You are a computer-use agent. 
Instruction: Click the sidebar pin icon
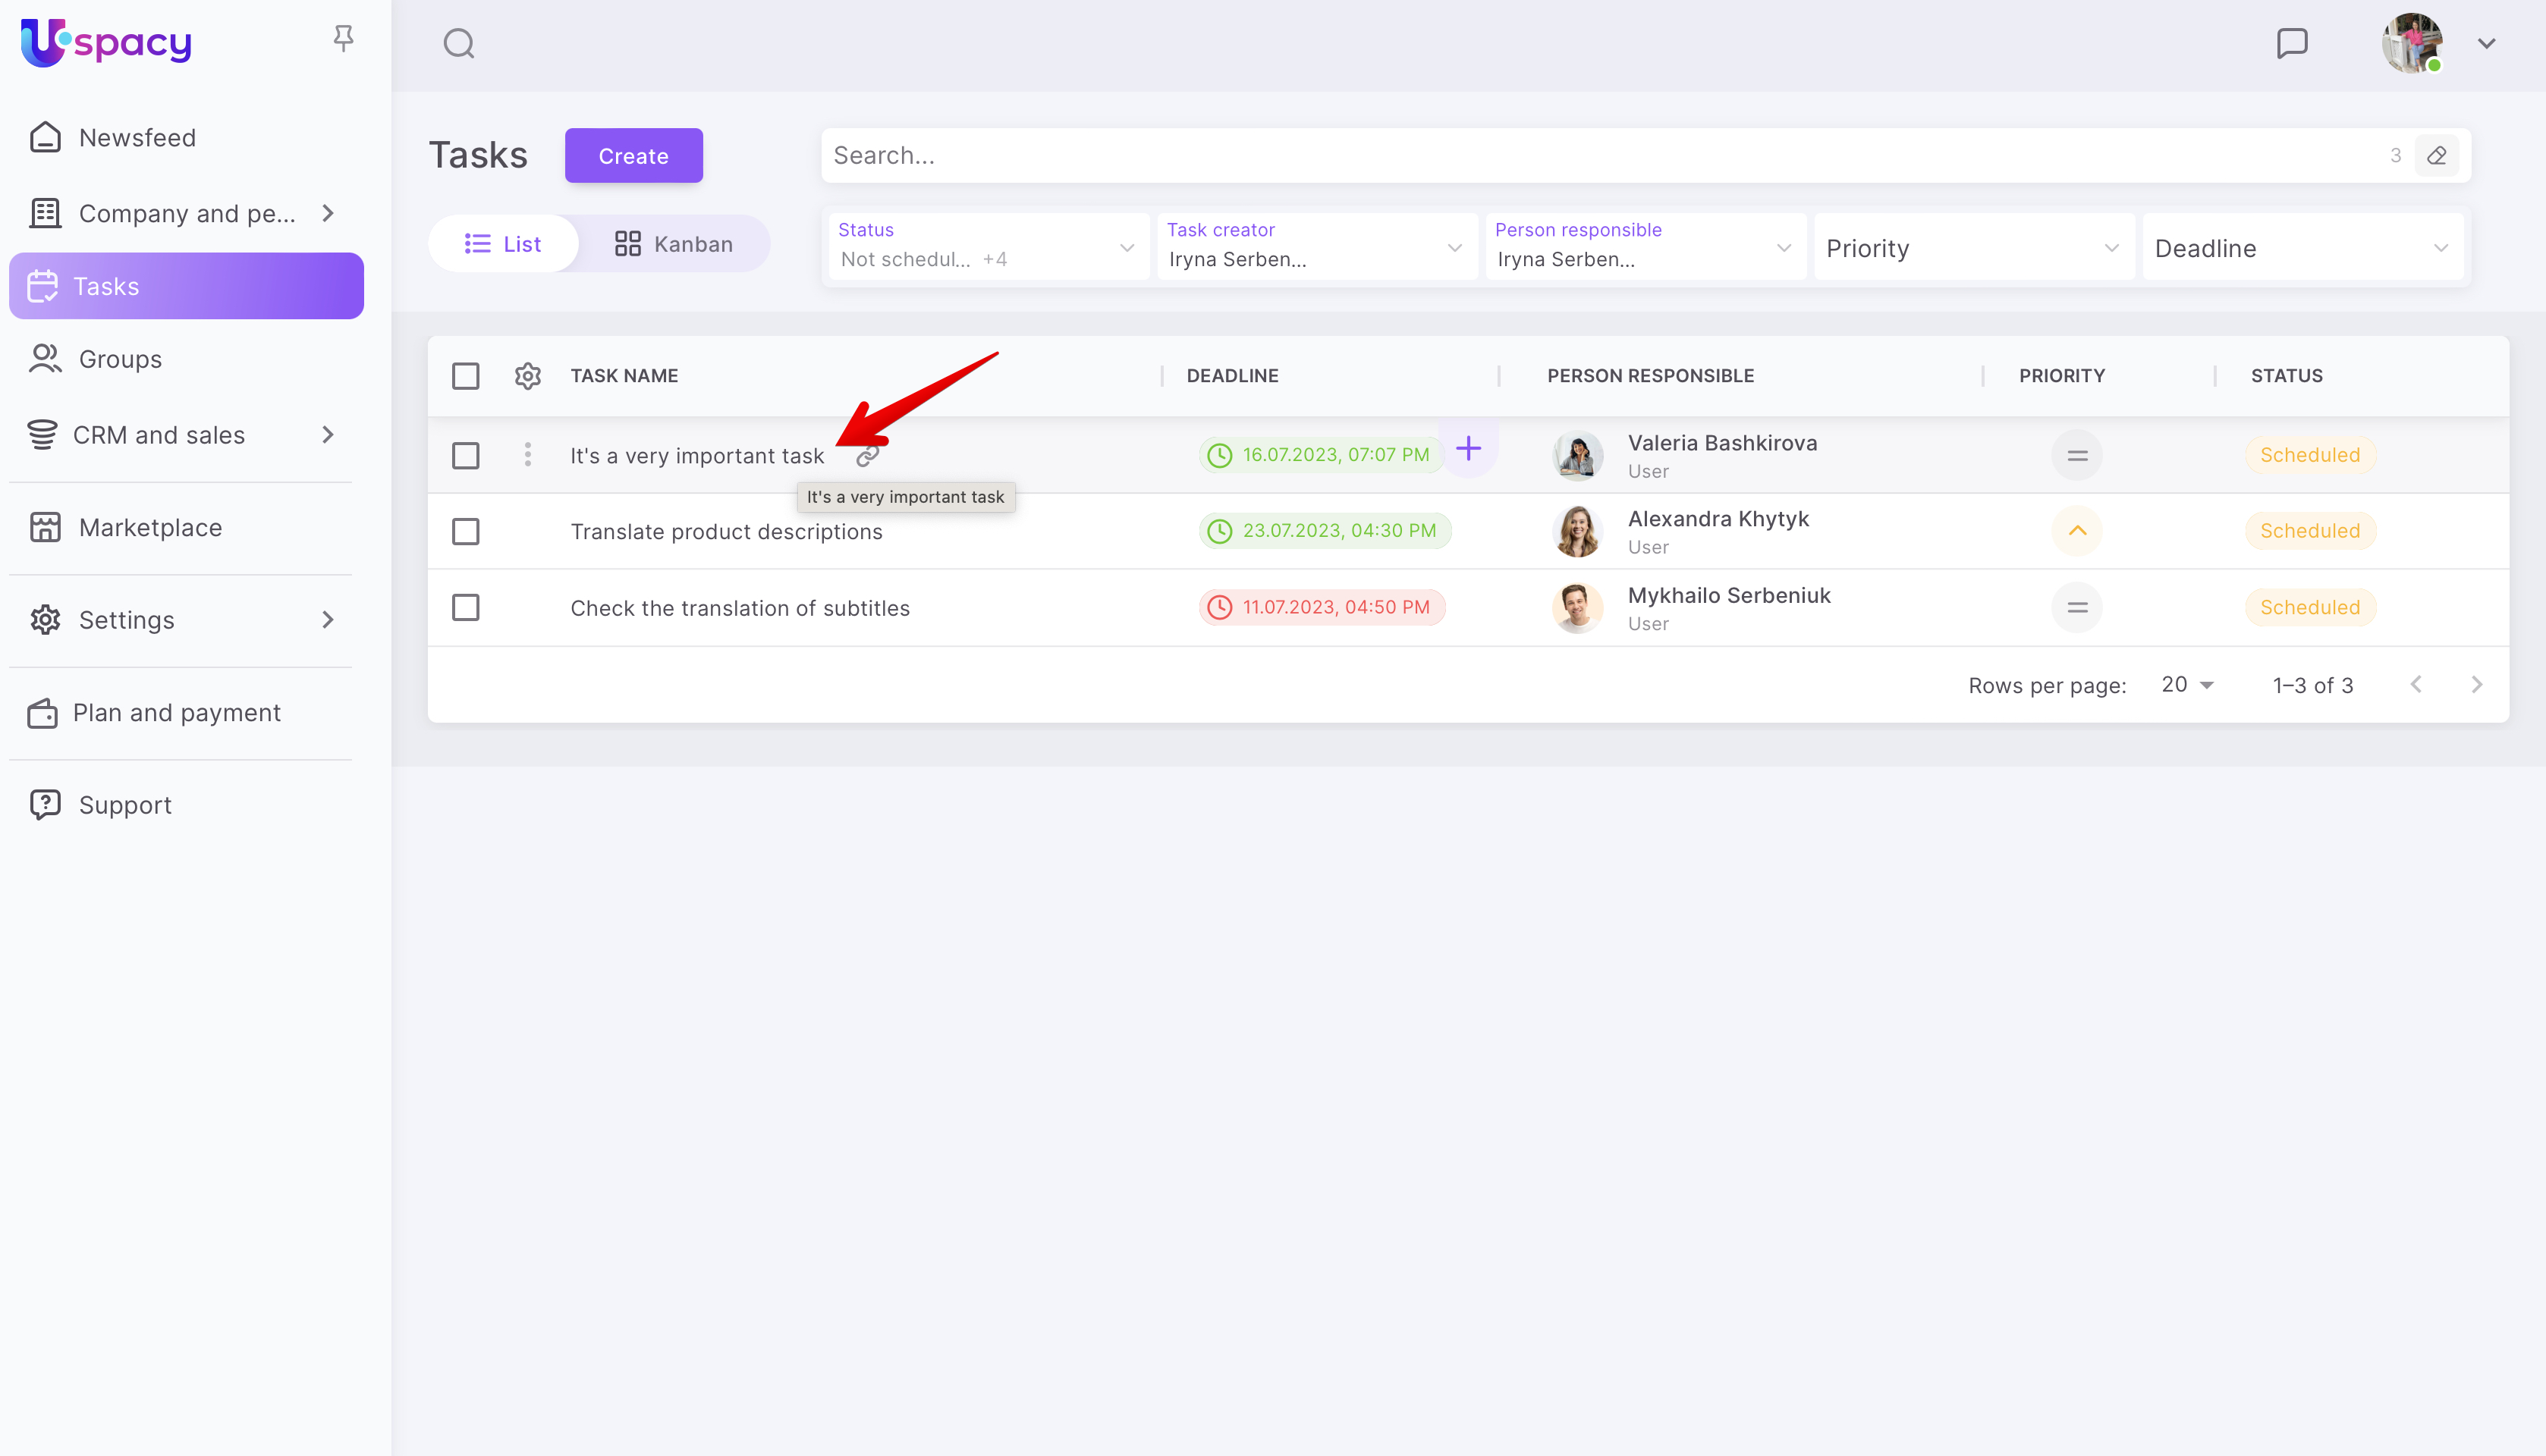[343, 39]
